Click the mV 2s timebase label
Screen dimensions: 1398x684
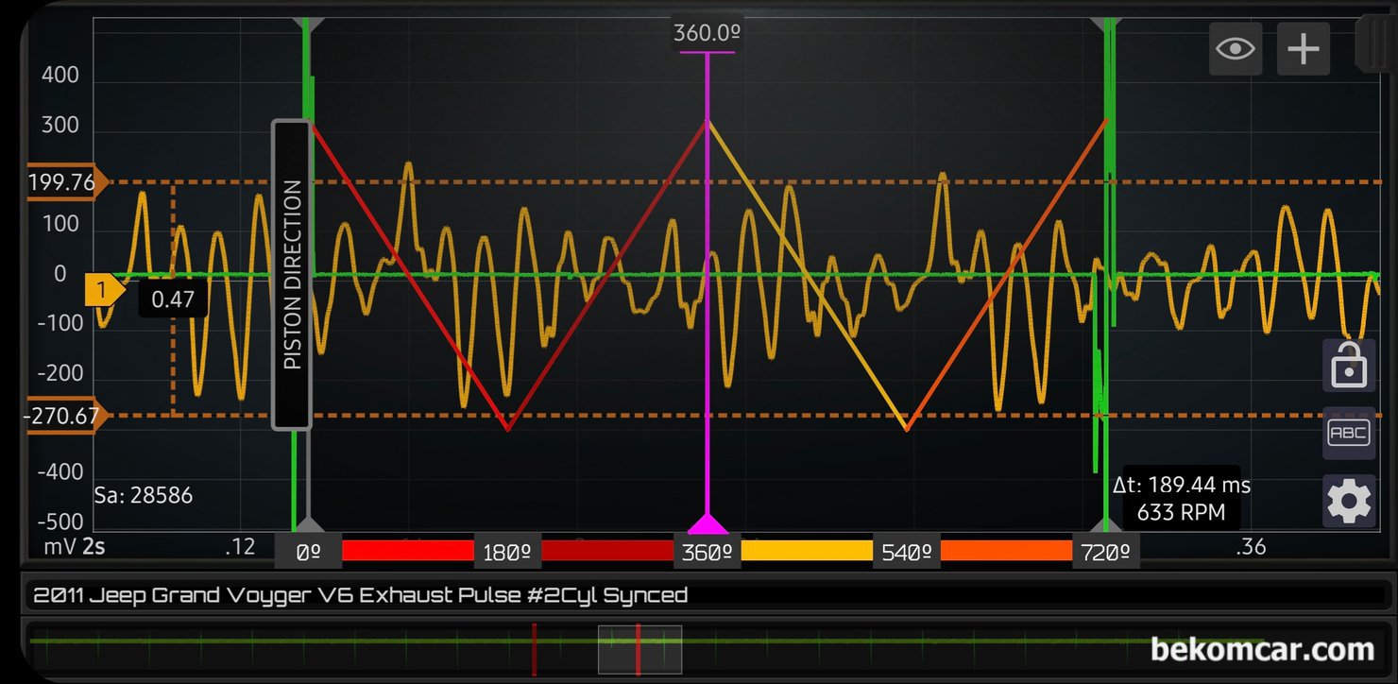coord(74,547)
